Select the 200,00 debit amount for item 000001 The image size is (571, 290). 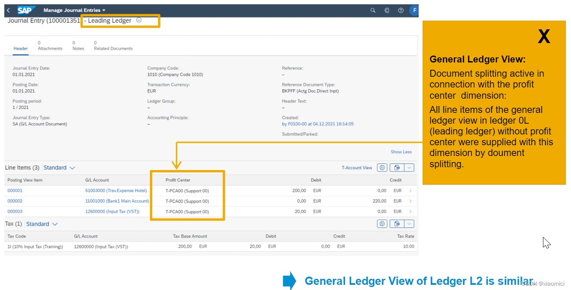[x=299, y=190]
